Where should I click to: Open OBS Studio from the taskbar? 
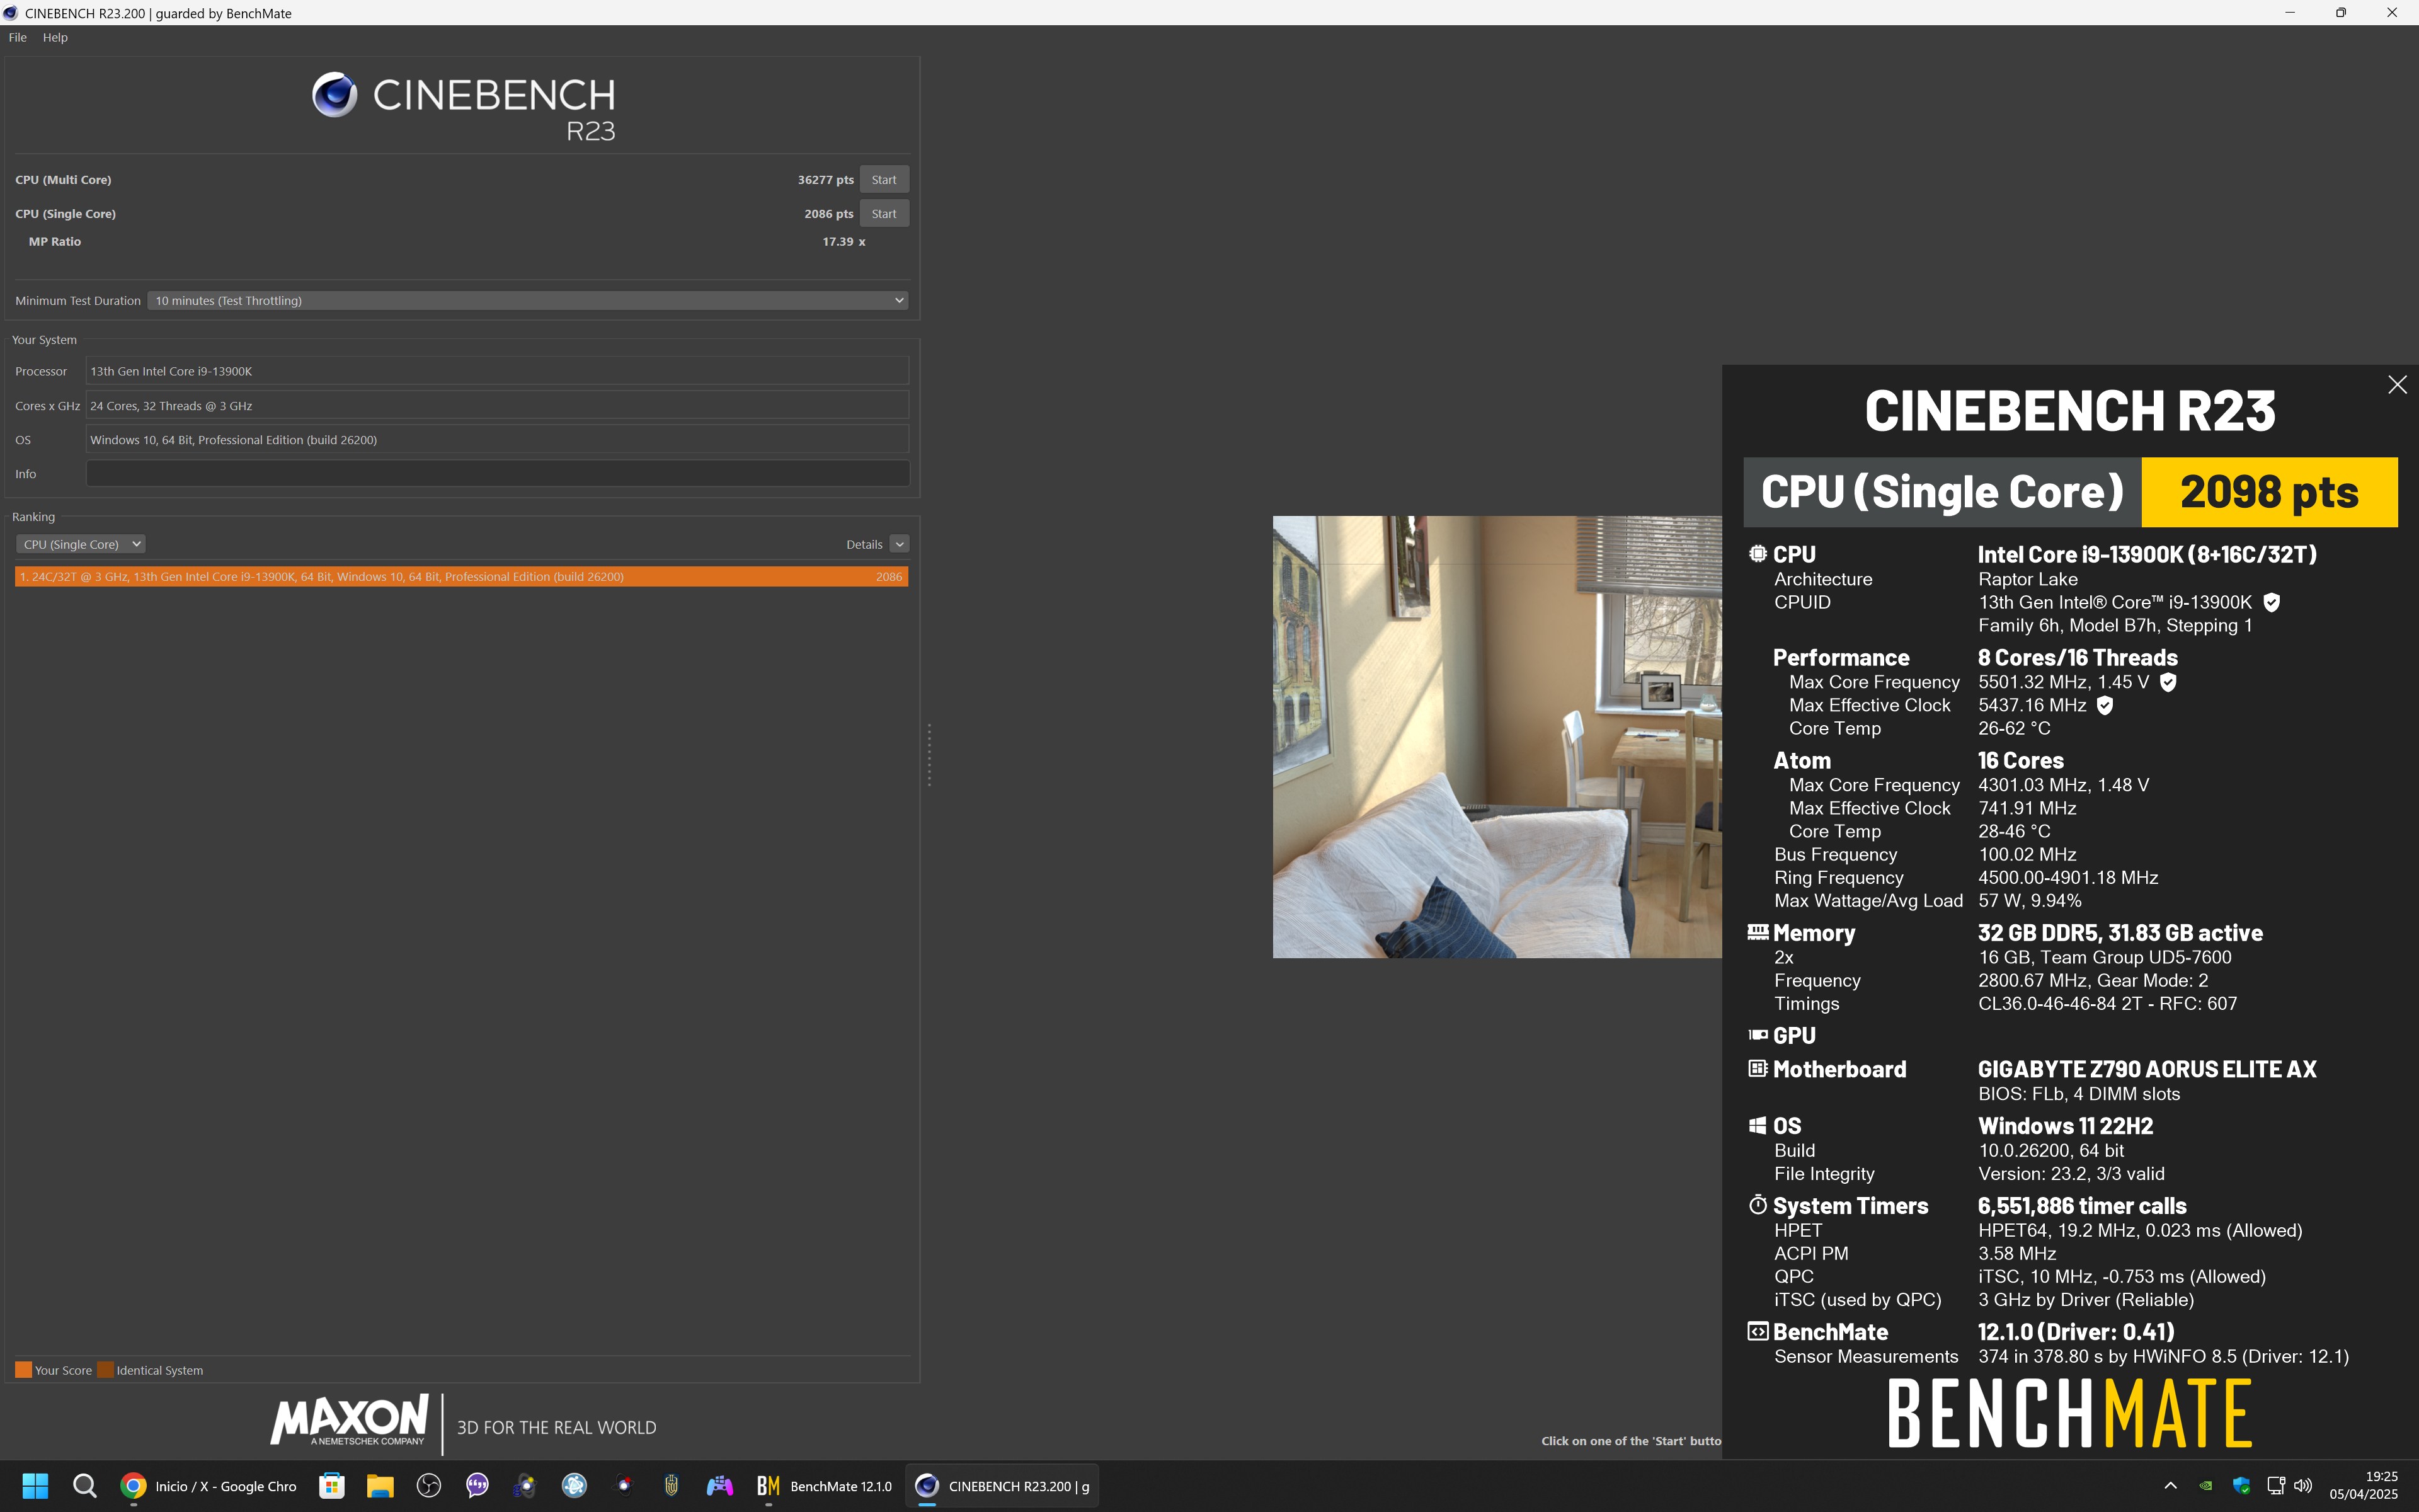(429, 1486)
